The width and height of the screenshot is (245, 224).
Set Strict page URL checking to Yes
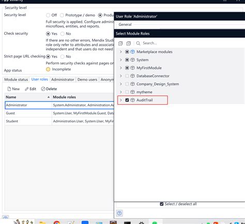48,57
